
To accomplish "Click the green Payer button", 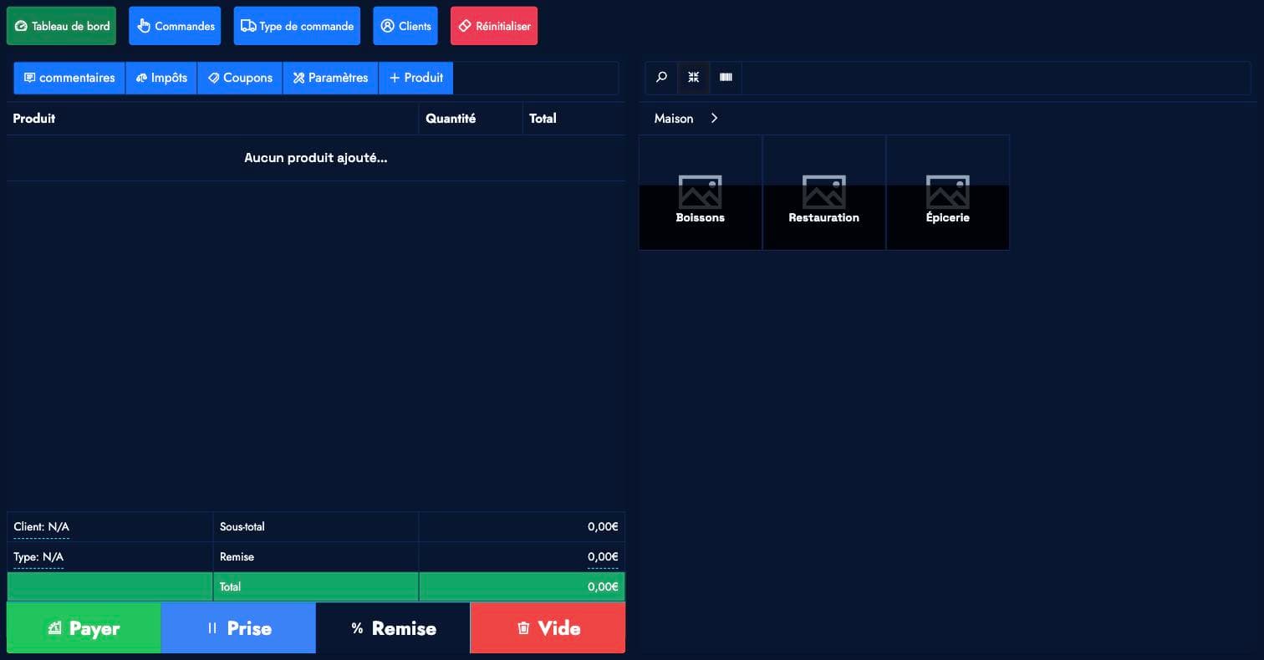I will point(84,628).
